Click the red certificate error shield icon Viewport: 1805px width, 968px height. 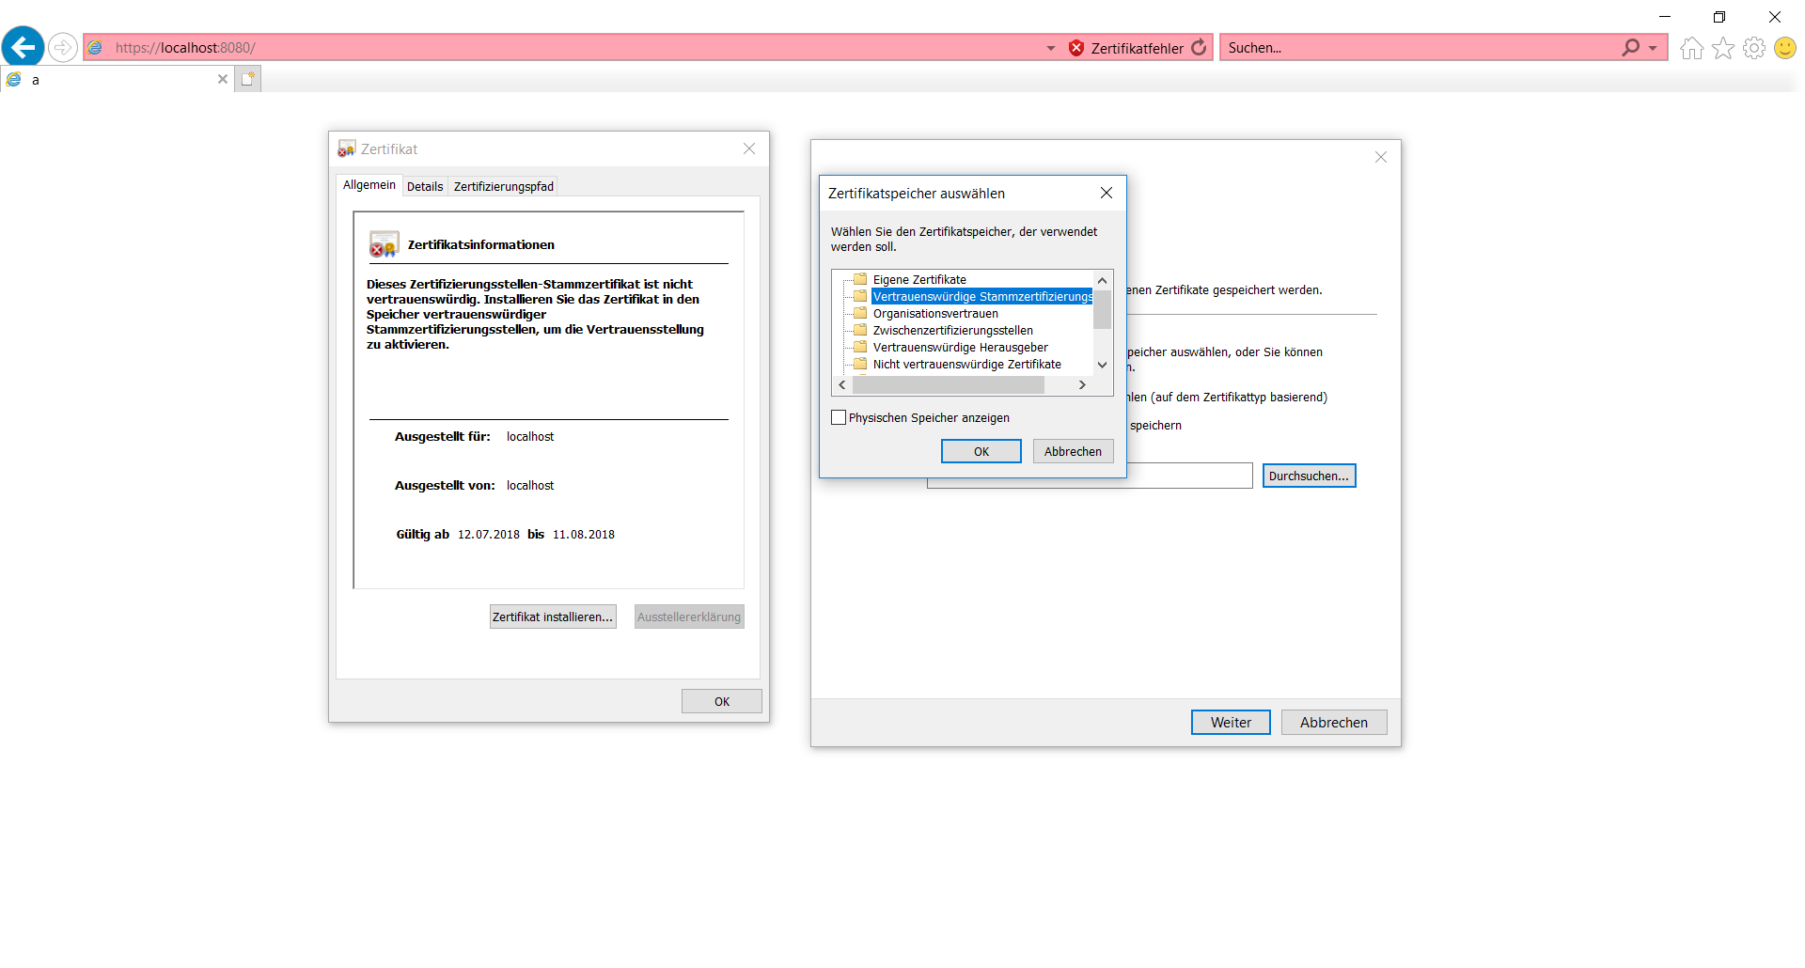[x=1076, y=48]
